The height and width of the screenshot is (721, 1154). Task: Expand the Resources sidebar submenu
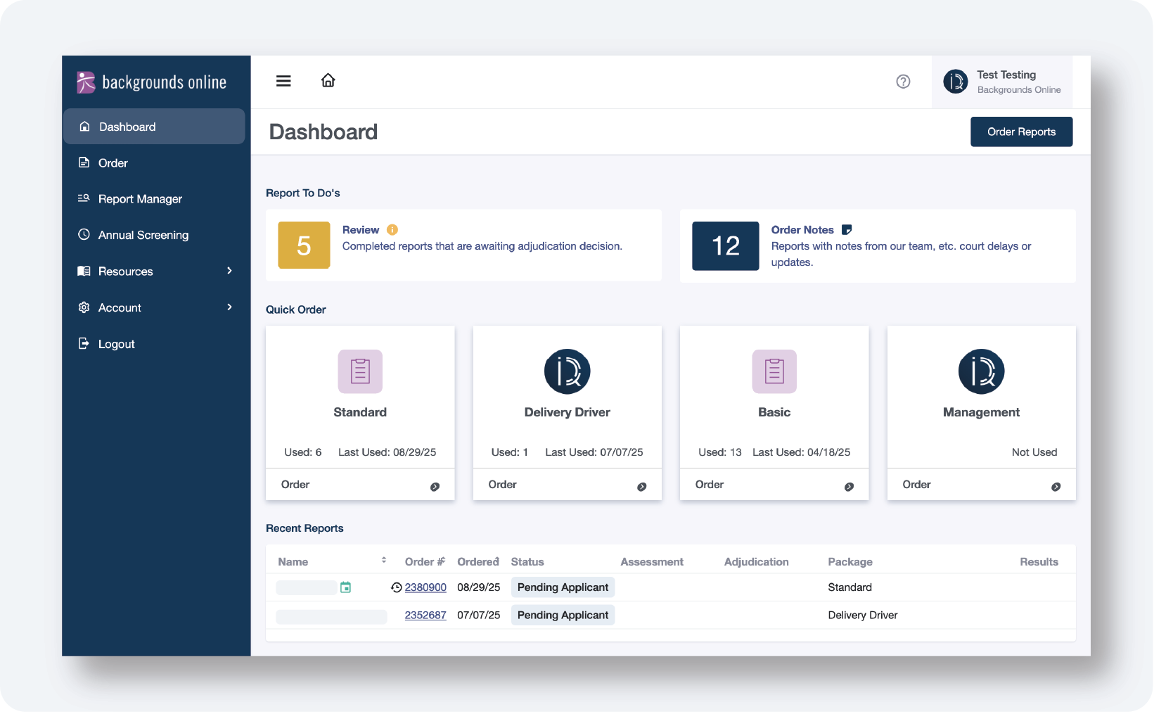point(229,272)
